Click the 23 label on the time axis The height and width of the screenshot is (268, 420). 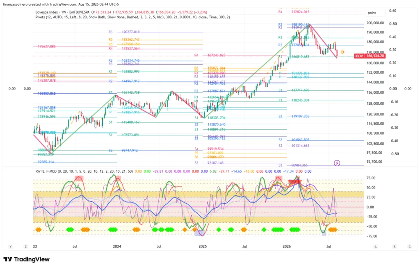[x=35, y=246]
